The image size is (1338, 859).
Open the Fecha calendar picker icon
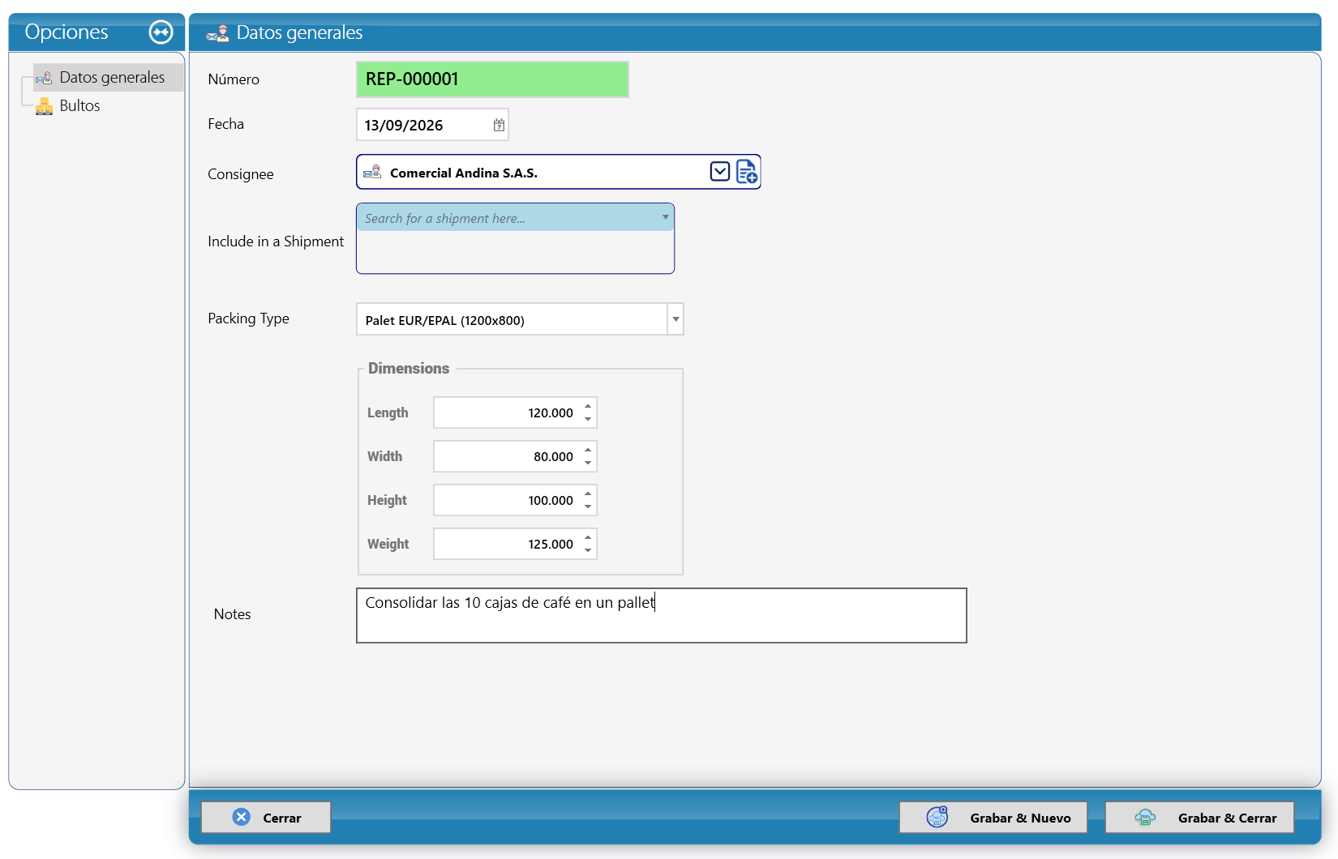499,125
